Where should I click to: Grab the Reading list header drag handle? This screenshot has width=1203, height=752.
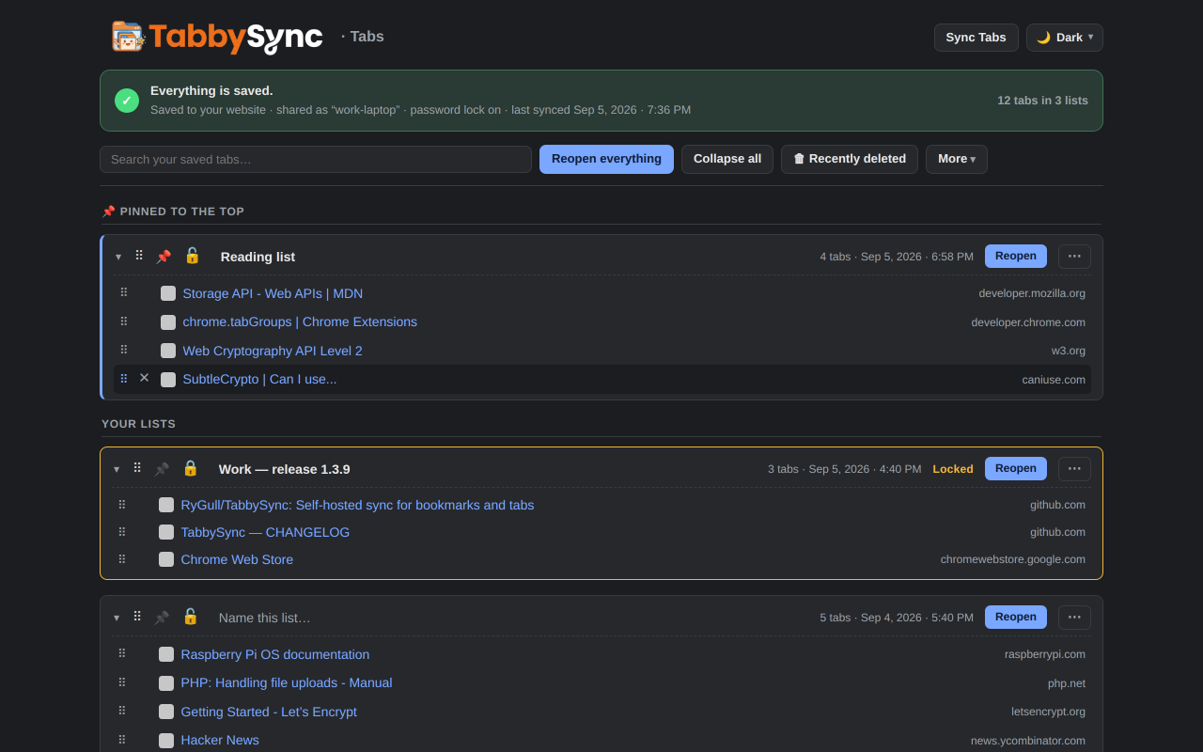pos(139,256)
